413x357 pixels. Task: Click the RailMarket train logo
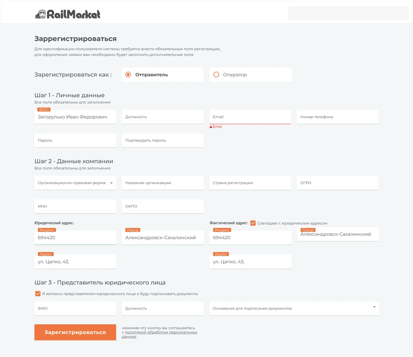click(x=68, y=14)
